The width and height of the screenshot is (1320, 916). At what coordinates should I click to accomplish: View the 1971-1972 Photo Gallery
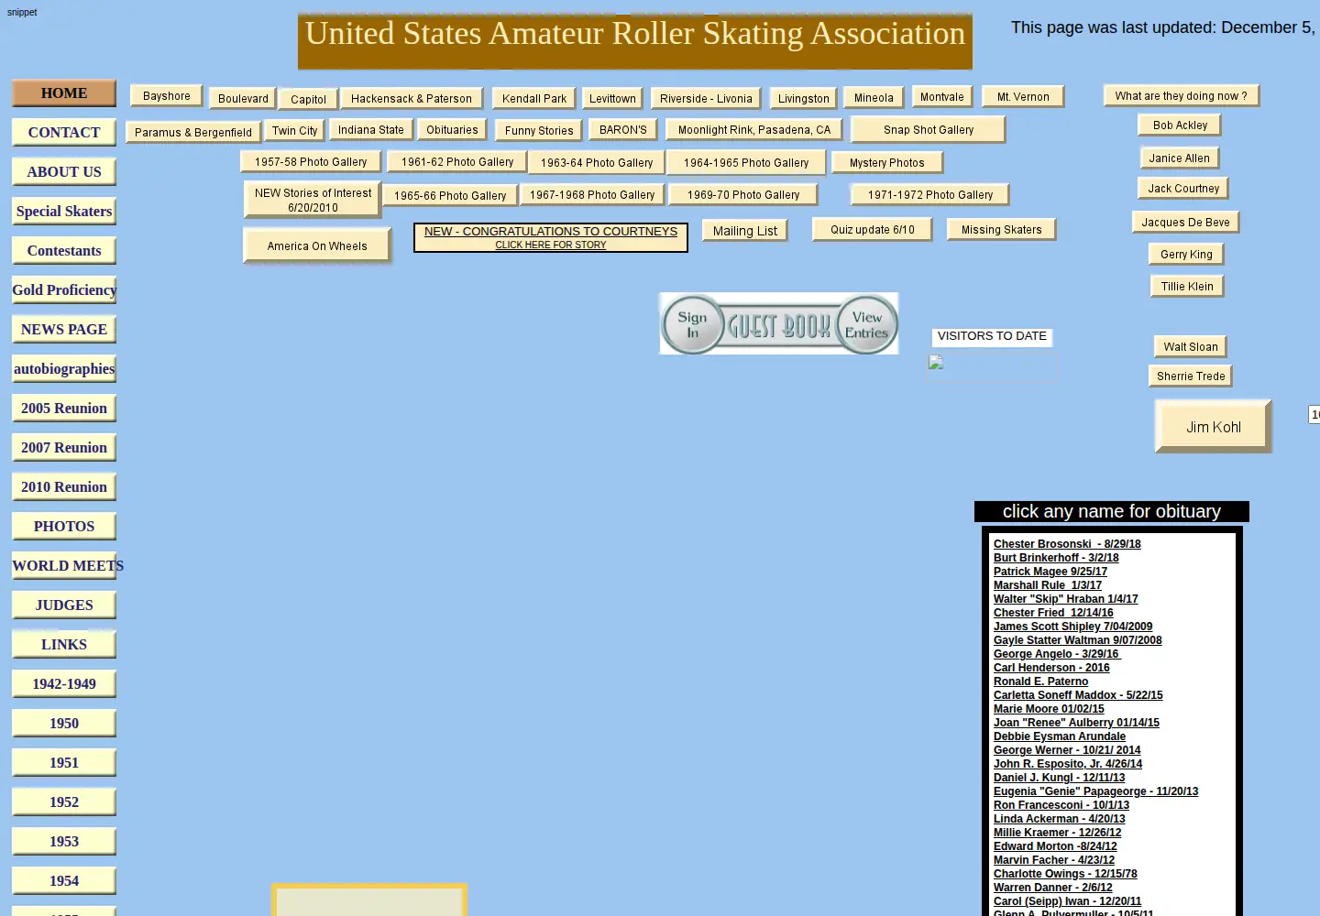930,195
